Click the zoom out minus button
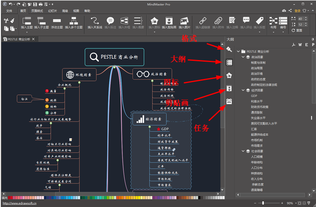Viewport: 316px width, 207px height. (255, 203)
